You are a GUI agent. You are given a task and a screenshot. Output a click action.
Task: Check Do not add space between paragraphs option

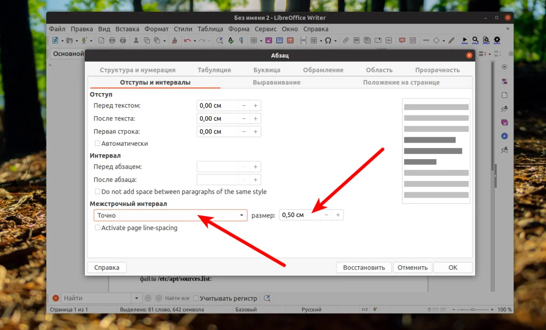pyautogui.click(x=98, y=192)
